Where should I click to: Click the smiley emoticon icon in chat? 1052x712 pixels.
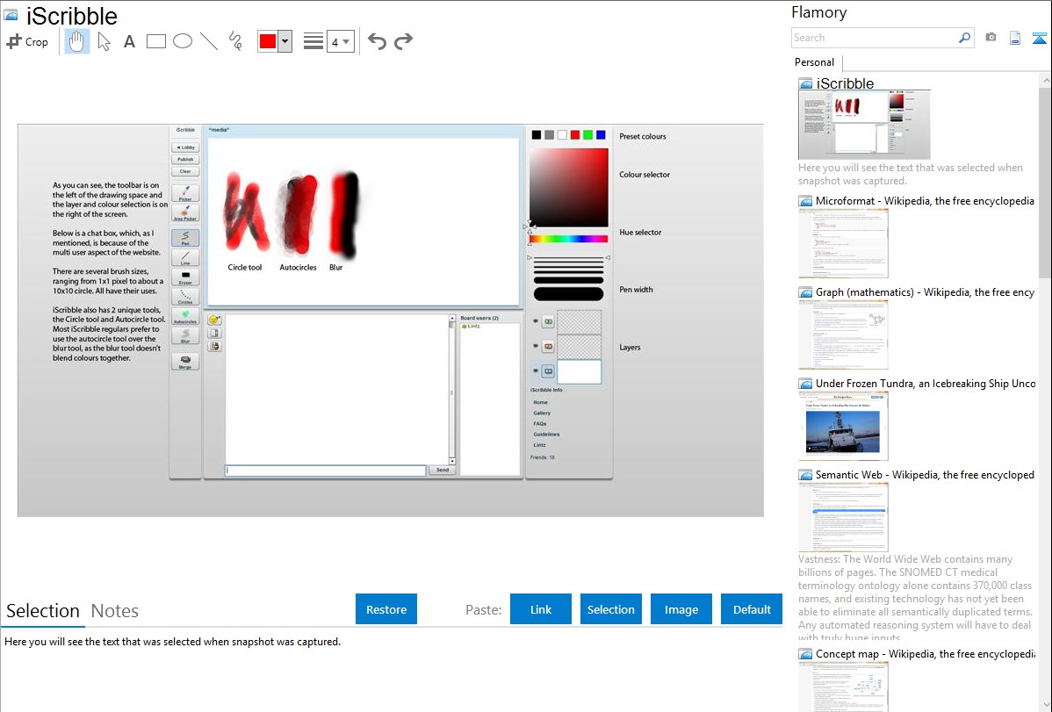214,320
